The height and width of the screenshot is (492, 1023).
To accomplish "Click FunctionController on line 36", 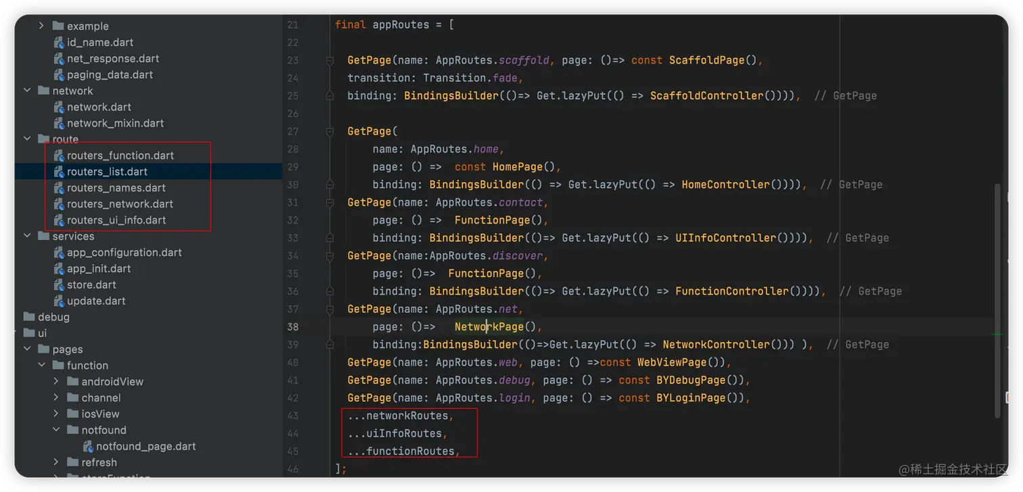I will click(732, 291).
